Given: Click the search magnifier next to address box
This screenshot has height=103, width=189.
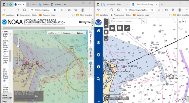Looking at the screenshot, I should (144, 21).
